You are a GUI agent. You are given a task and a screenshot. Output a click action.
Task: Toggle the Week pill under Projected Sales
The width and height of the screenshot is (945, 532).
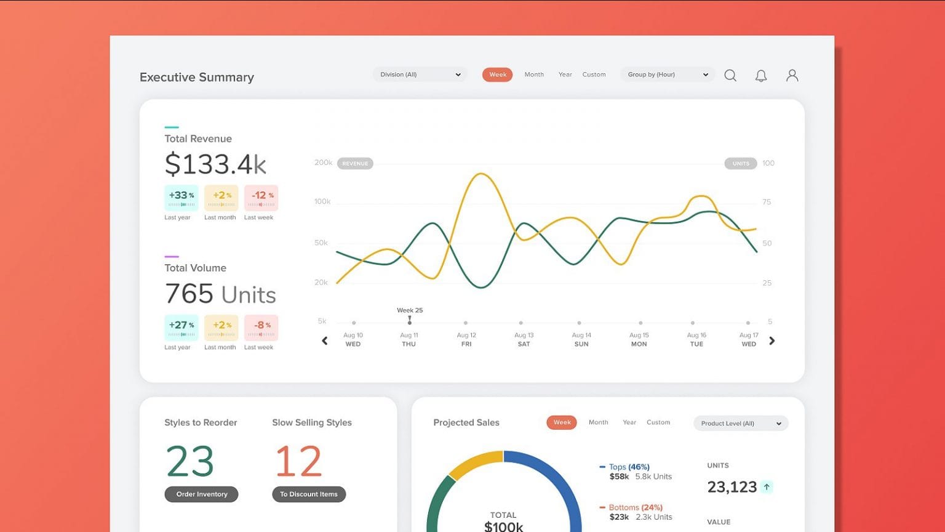click(561, 422)
